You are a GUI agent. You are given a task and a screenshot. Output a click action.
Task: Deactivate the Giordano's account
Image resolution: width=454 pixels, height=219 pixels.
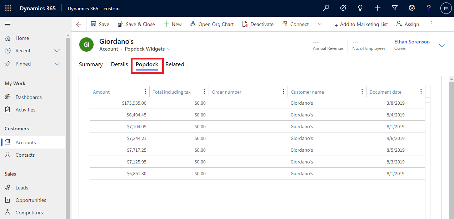[x=258, y=24]
